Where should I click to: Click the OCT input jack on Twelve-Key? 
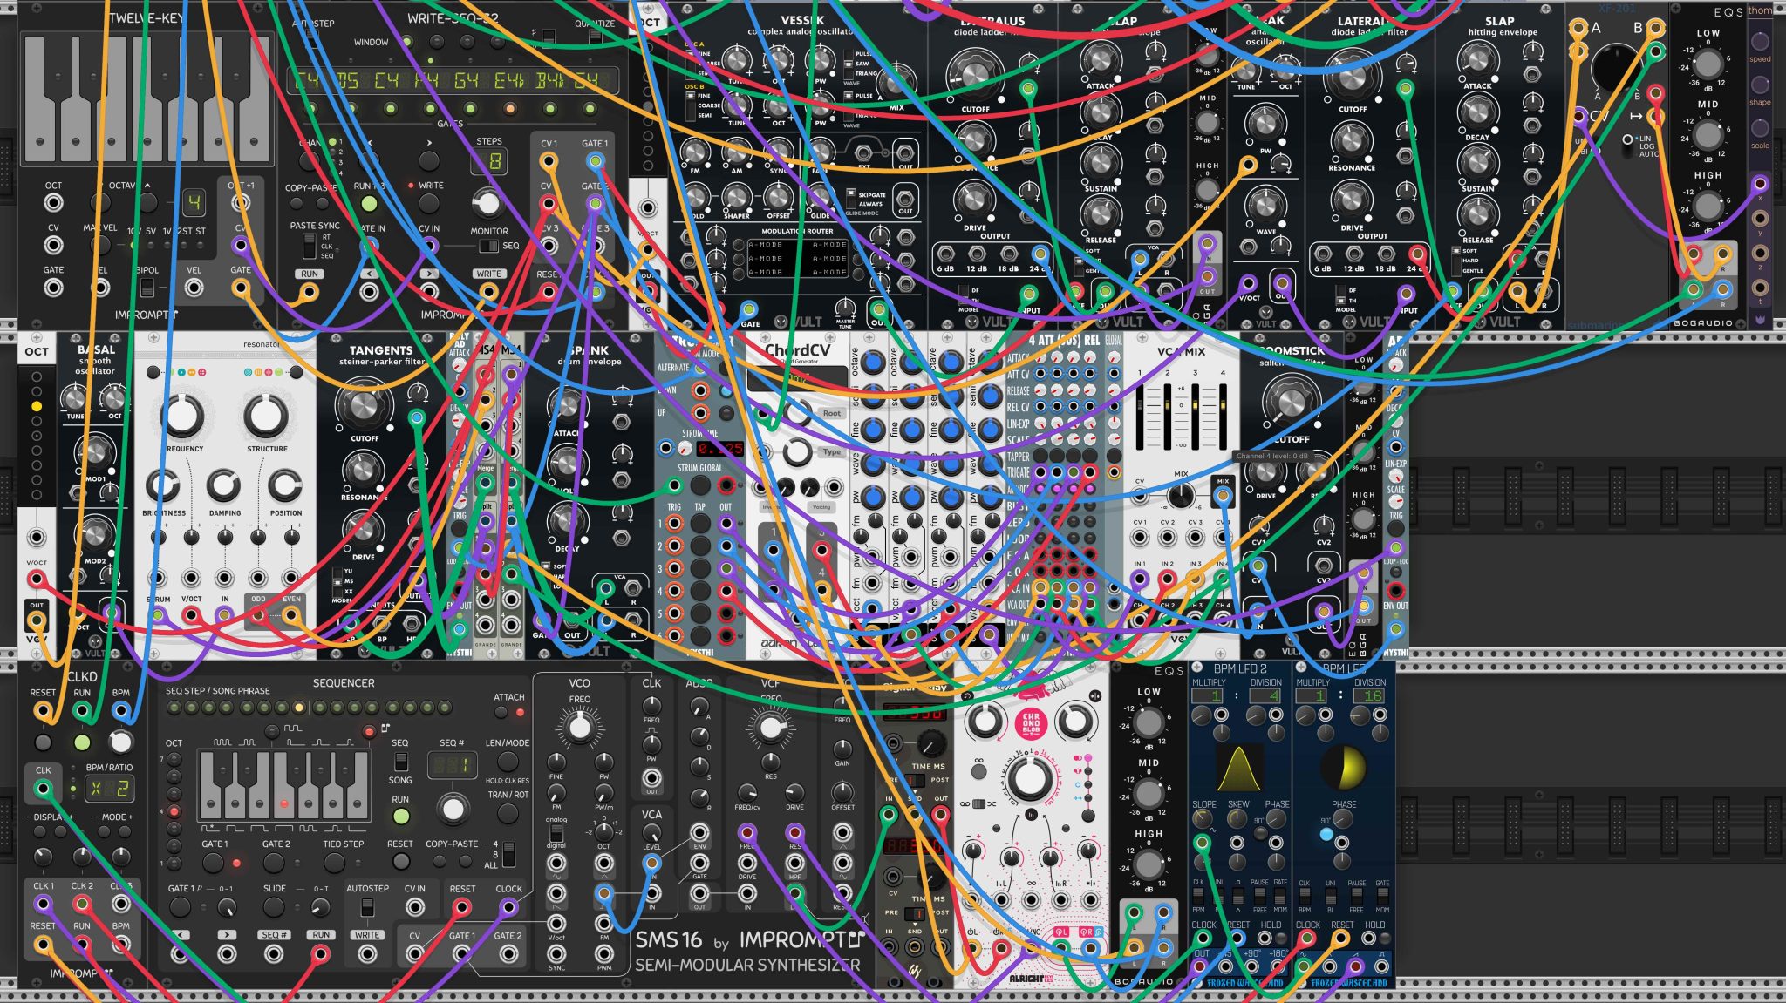[x=53, y=203]
